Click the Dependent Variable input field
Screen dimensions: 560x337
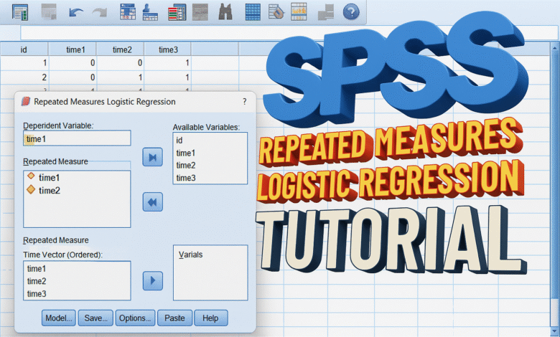click(77, 138)
